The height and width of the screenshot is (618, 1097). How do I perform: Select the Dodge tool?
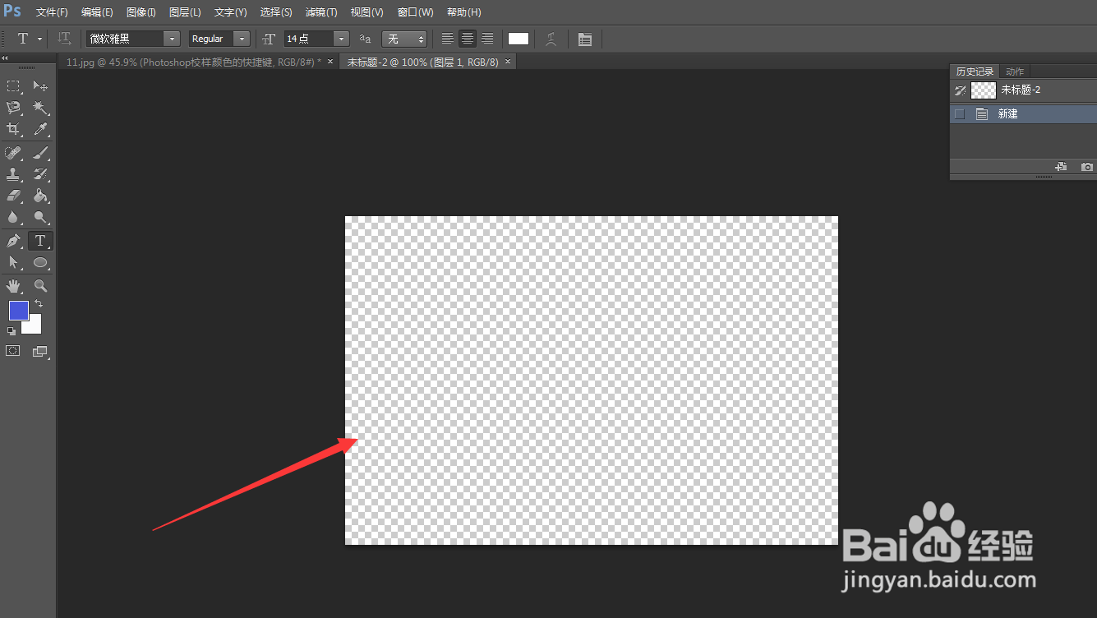39,217
